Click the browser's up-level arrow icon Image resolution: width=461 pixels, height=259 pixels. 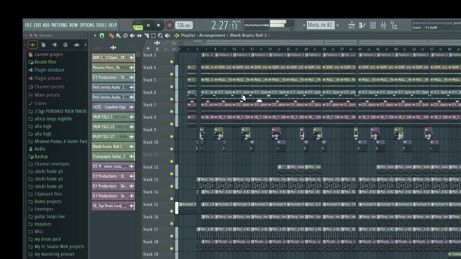[x=31, y=35]
